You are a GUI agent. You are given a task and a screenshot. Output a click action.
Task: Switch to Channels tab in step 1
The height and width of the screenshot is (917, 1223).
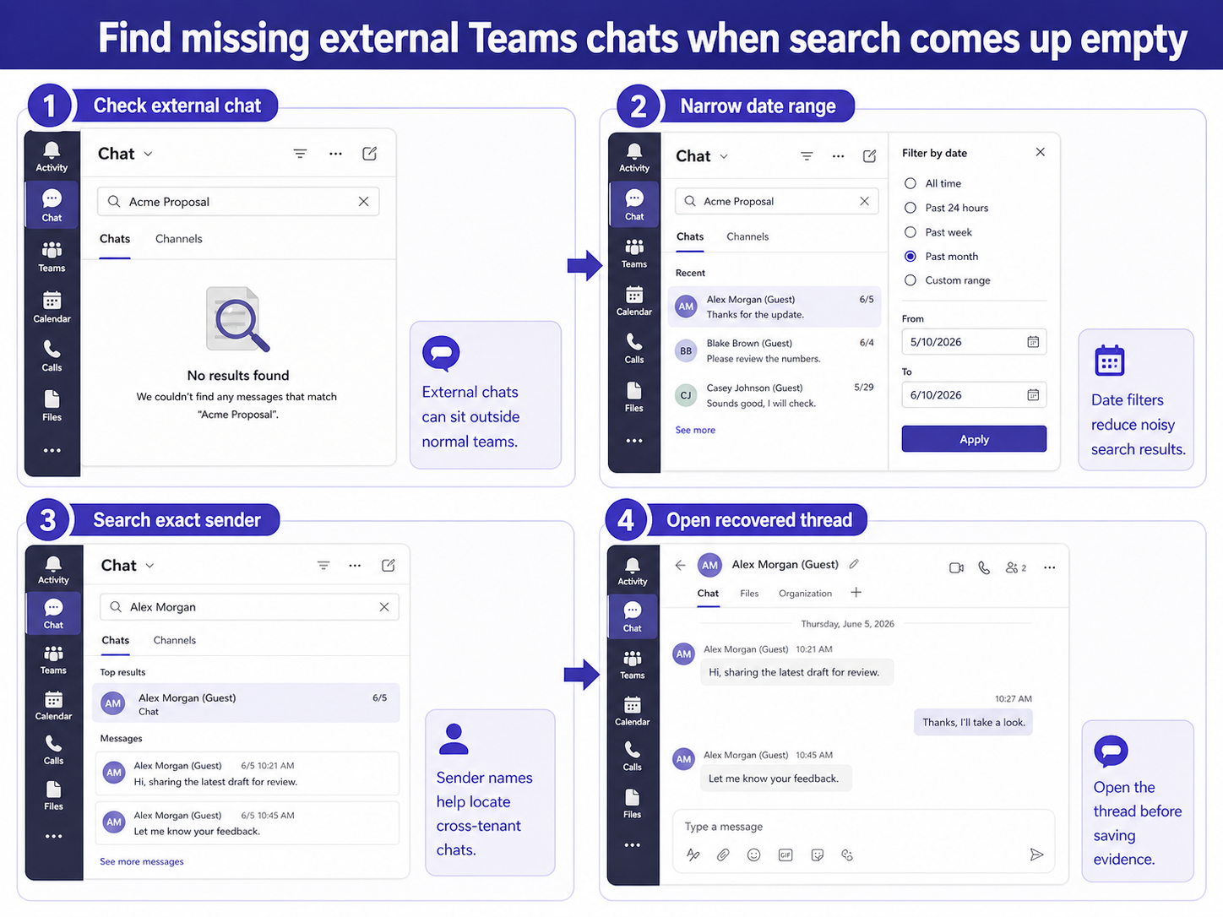pyautogui.click(x=179, y=239)
